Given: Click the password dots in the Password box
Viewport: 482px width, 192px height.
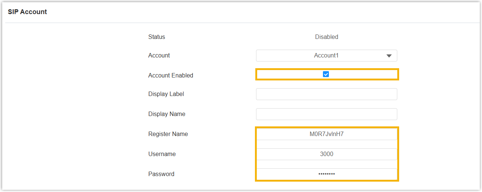Looking at the screenshot, I should (326, 174).
